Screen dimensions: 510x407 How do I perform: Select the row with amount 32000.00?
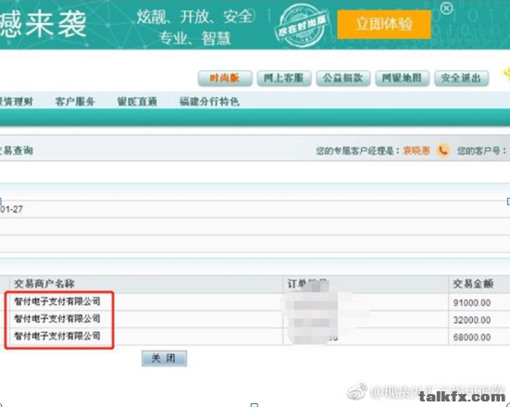[x=255, y=319]
